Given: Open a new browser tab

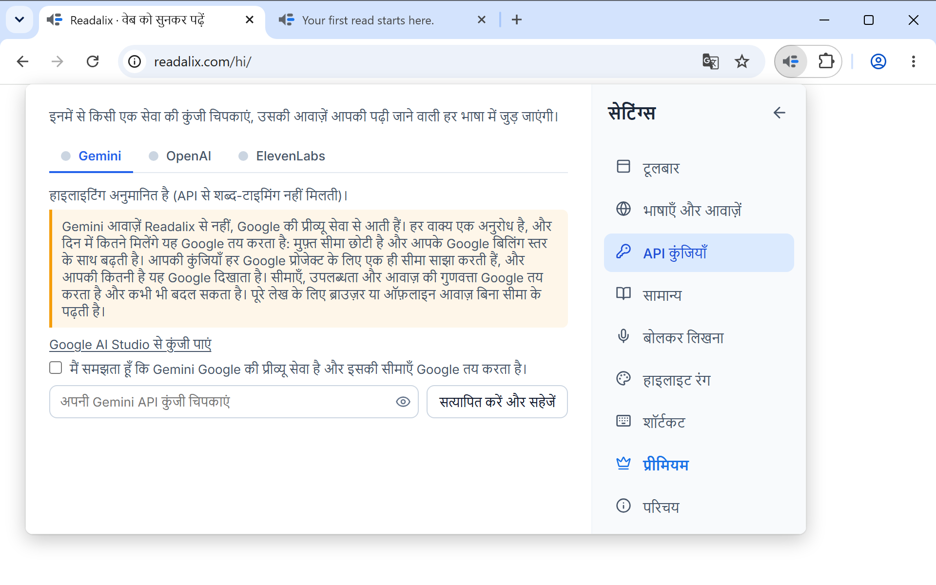Looking at the screenshot, I should pyautogui.click(x=517, y=20).
